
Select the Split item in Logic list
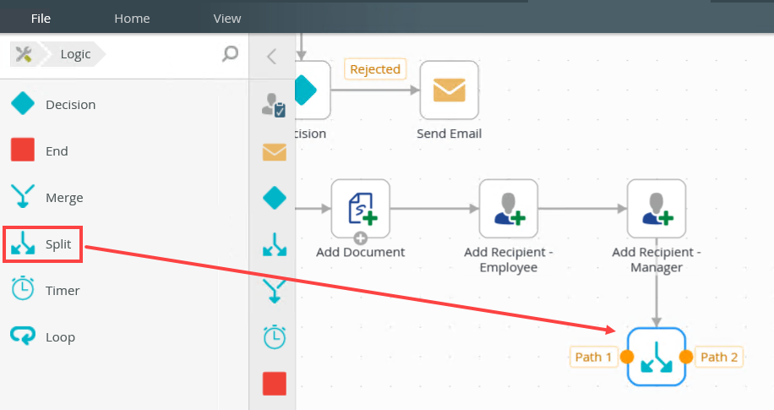42,244
